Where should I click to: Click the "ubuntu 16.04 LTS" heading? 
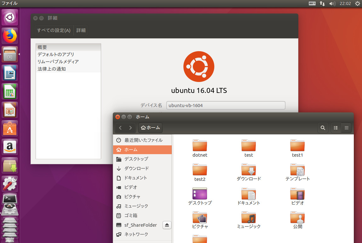(x=199, y=90)
